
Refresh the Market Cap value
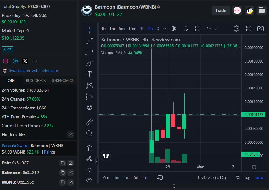click(27, 31)
